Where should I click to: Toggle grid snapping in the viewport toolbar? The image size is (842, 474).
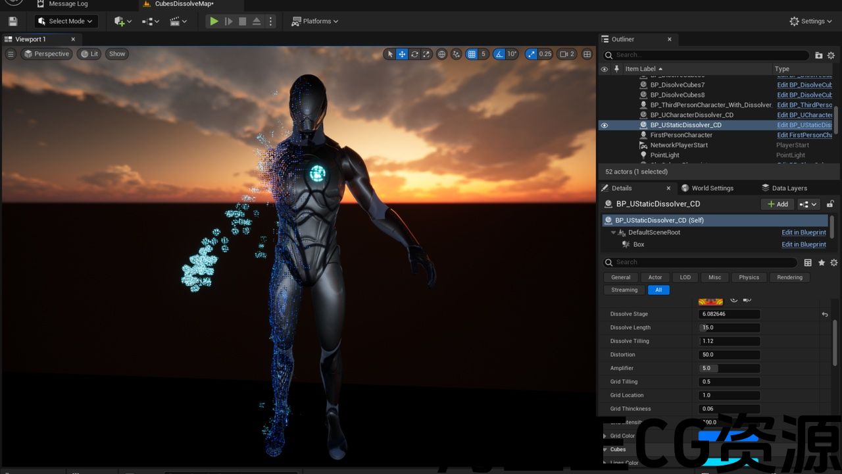click(472, 54)
